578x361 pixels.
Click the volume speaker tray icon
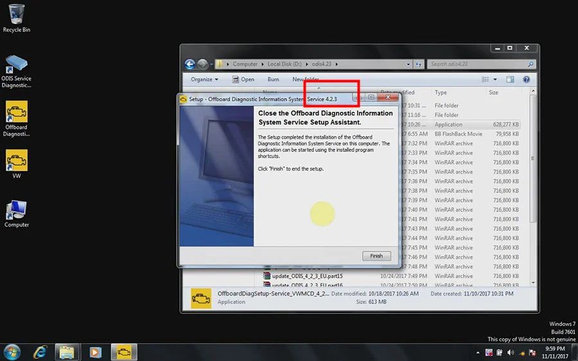511,353
